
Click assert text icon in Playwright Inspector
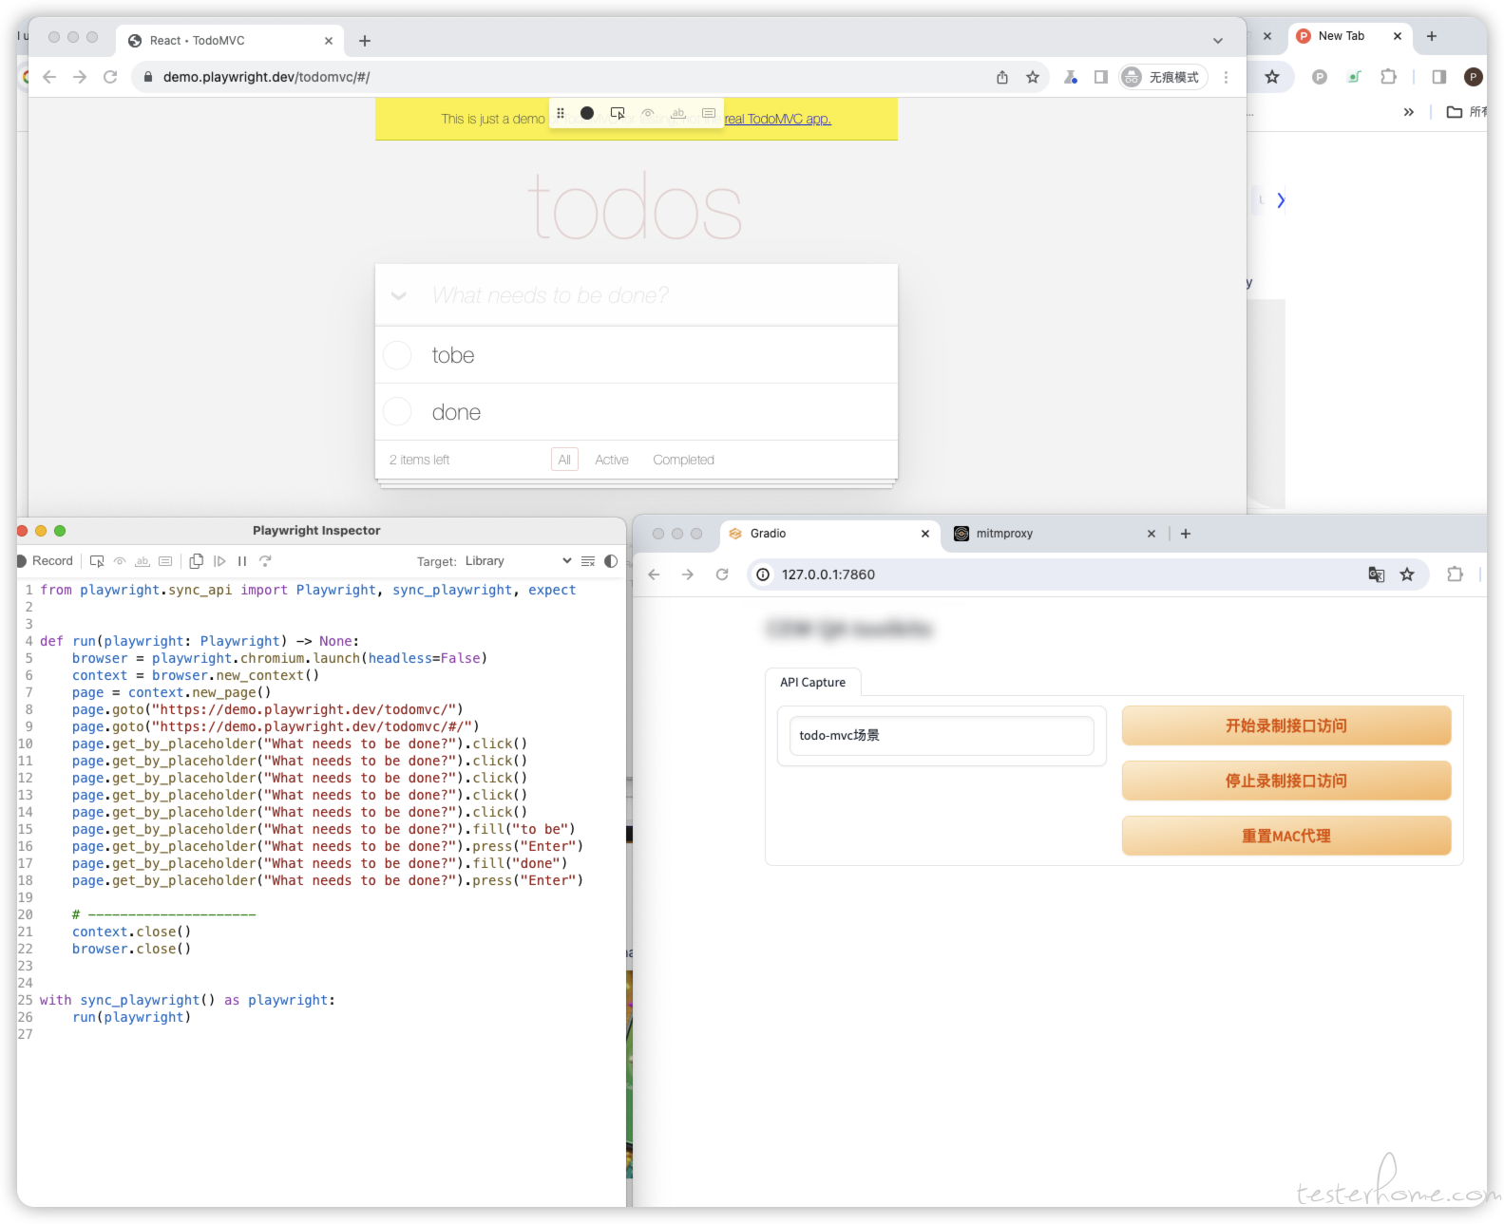pos(143,561)
